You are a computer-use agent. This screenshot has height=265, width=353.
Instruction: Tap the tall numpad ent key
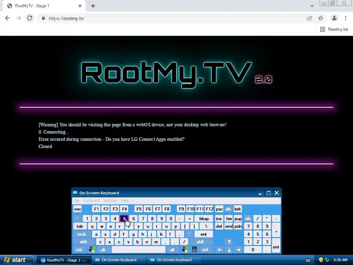[x=276, y=246]
